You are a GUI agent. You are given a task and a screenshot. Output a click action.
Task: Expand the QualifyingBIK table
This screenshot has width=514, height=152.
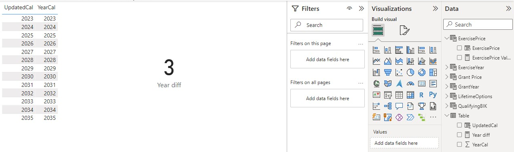pyautogui.click(x=447, y=106)
